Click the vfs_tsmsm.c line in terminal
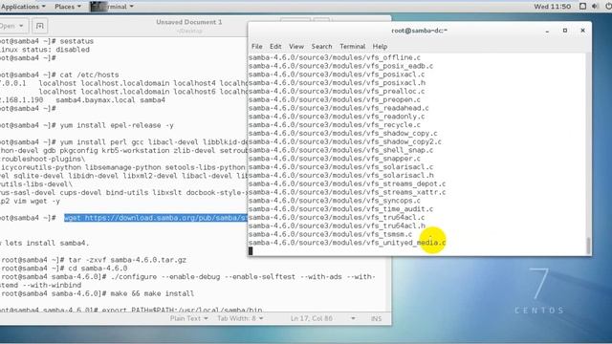 pos(330,234)
